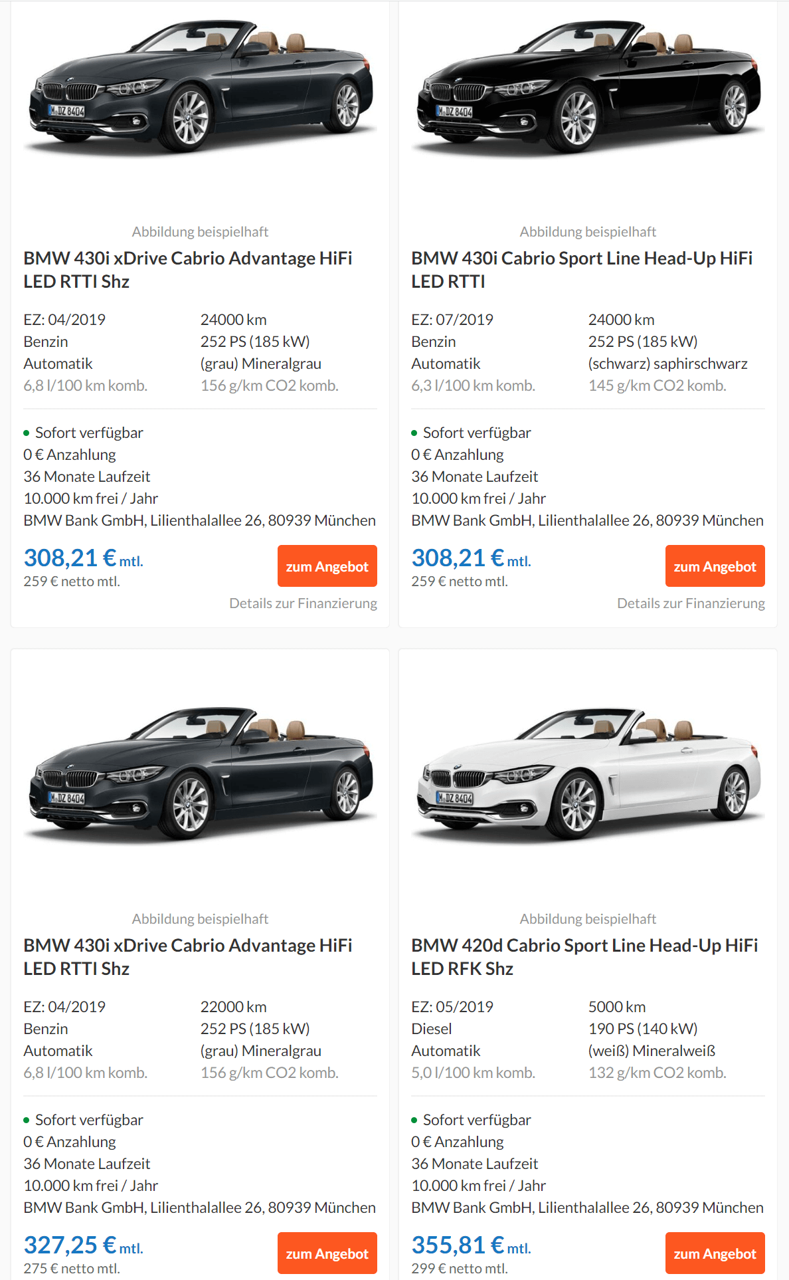
Task: Open financing details for grey 430i xDrive
Action: (x=303, y=603)
